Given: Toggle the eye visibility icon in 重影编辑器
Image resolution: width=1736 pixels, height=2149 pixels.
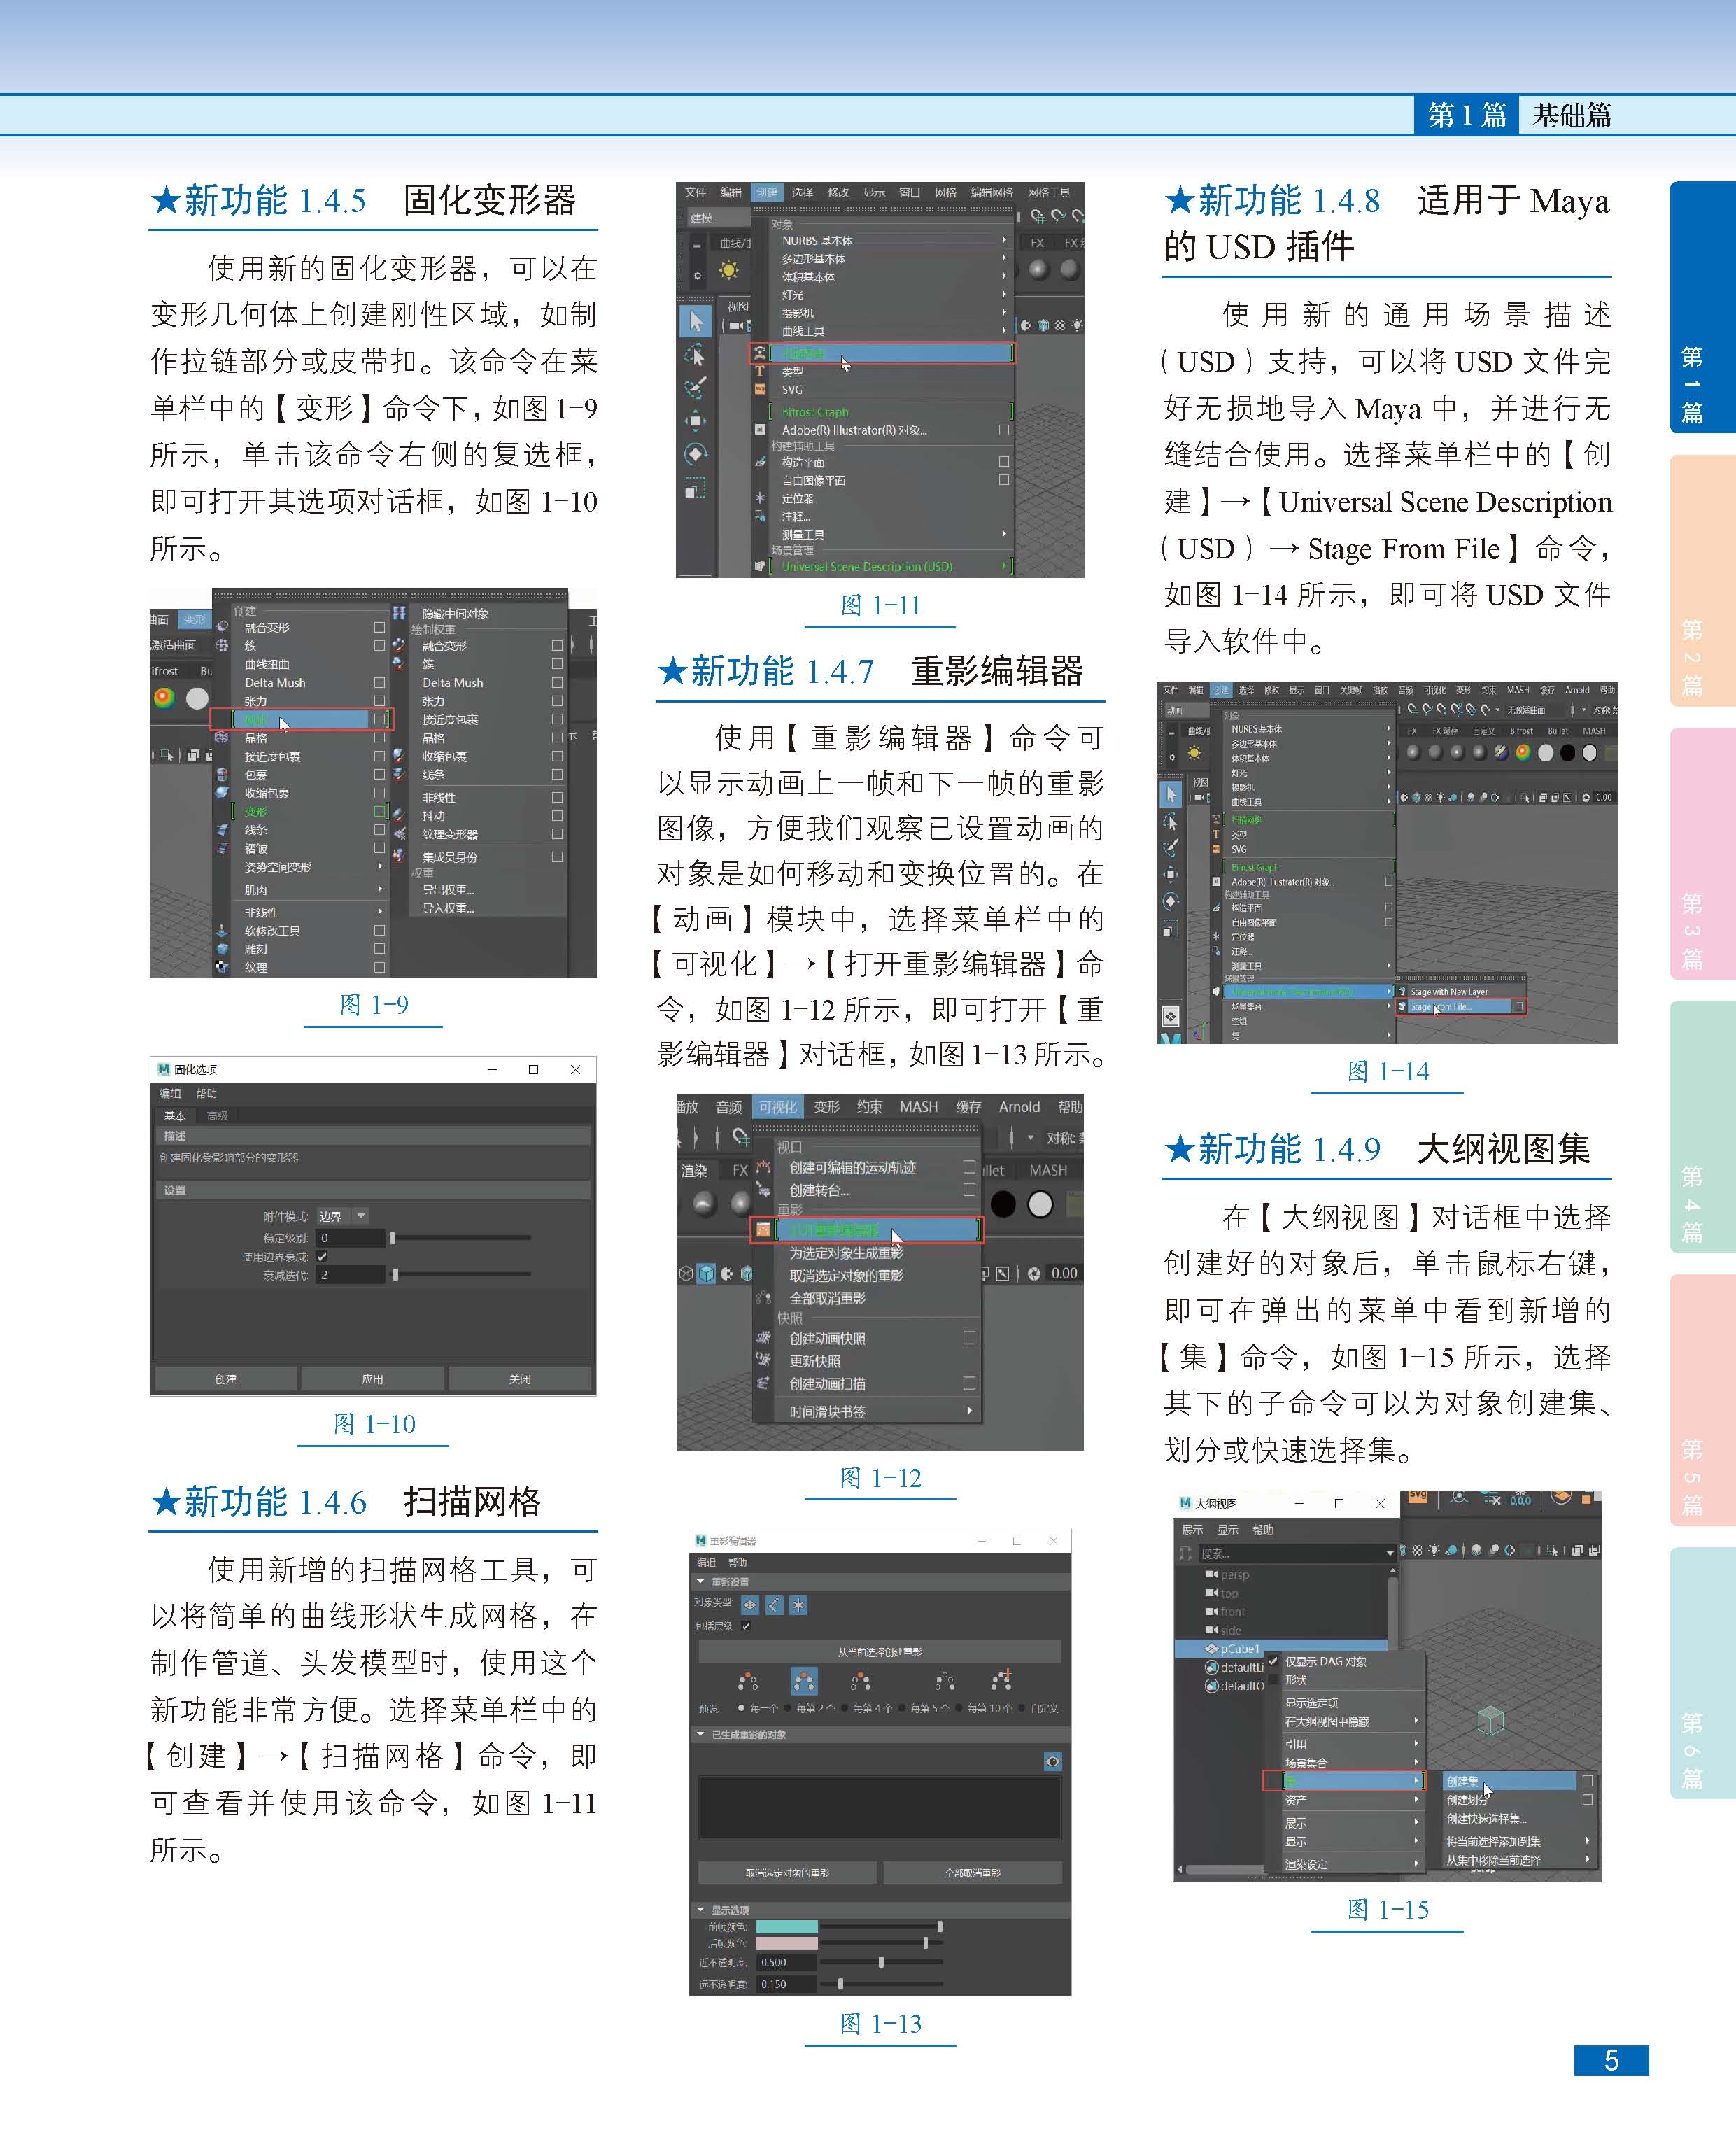Looking at the screenshot, I should pos(1053,1762).
